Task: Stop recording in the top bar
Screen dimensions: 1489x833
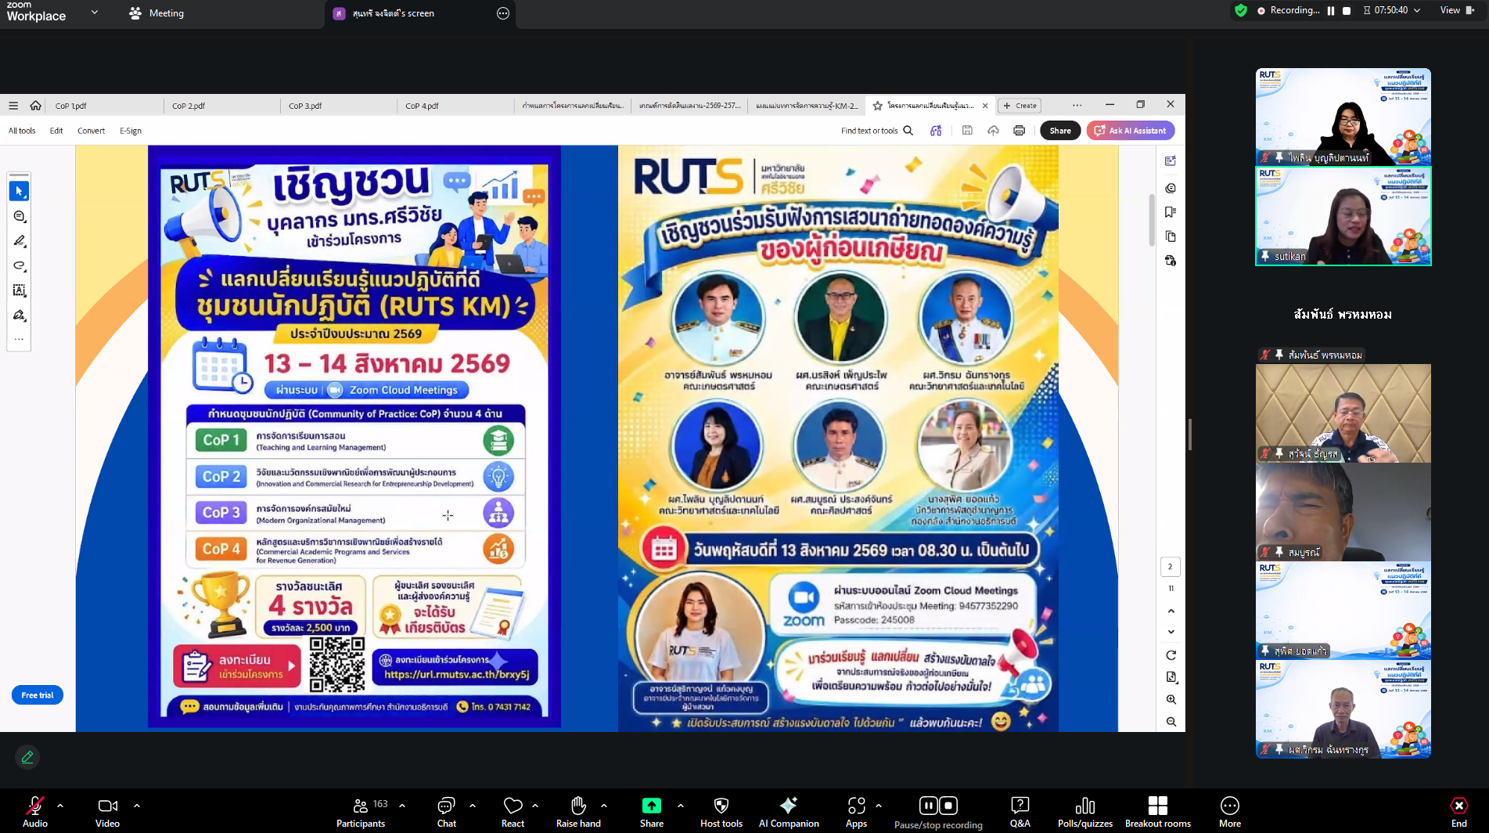Action: [x=1347, y=11]
